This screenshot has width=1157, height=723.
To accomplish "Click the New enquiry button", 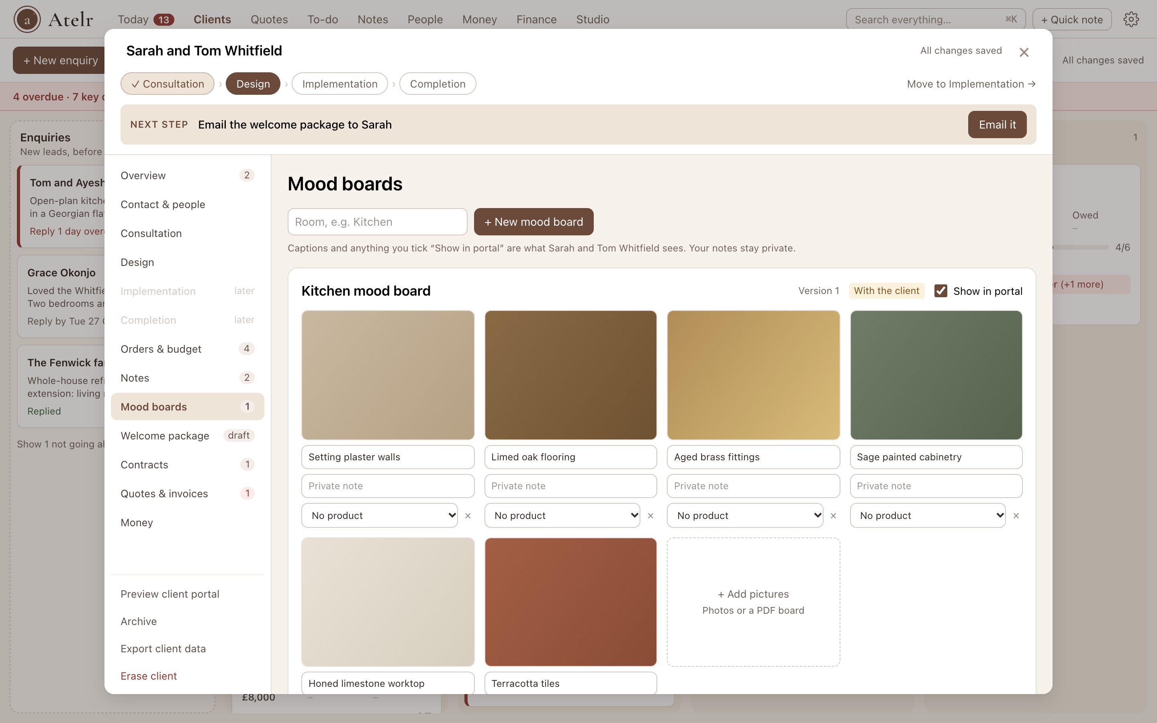I will [60, 60].
